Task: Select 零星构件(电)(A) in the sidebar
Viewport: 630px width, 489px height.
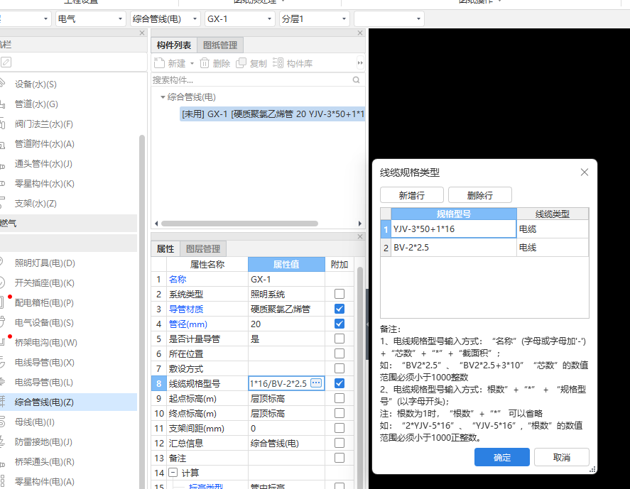Action: pyautogui.click(x=44, y=482)
